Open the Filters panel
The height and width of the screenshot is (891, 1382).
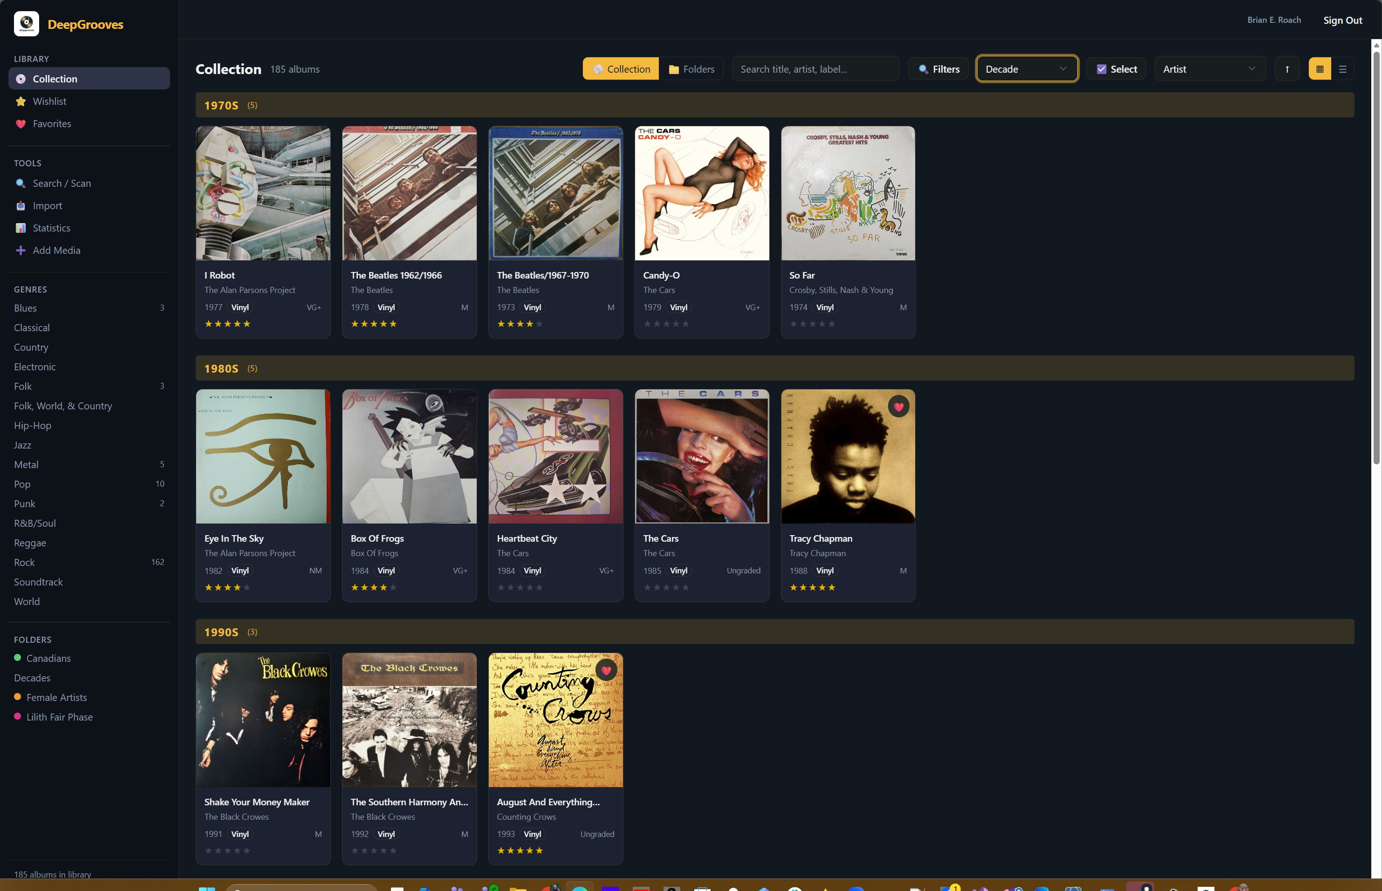click(x=937, y=68)
